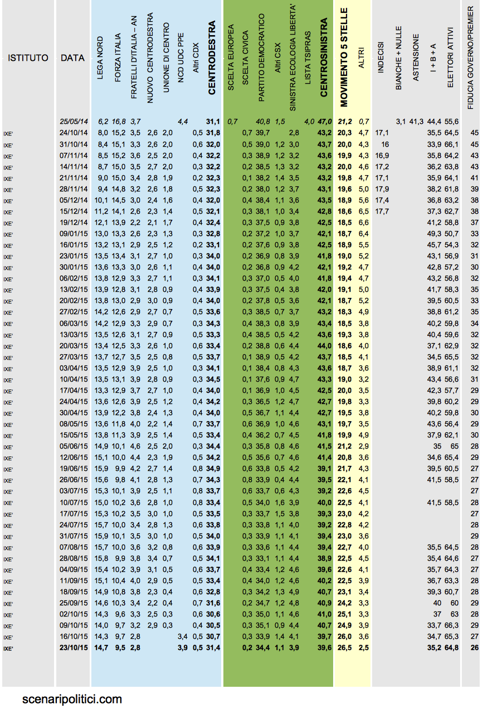Screen dimensions: 483x713
Task: Click Forza Italia 16,8 in 25/05/14 row
Action: 119,121
